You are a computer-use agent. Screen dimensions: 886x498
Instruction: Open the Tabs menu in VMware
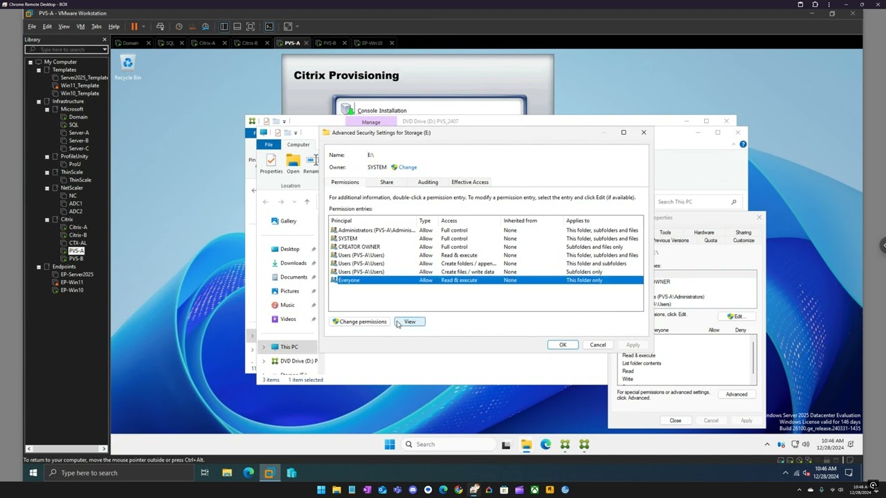96,26
